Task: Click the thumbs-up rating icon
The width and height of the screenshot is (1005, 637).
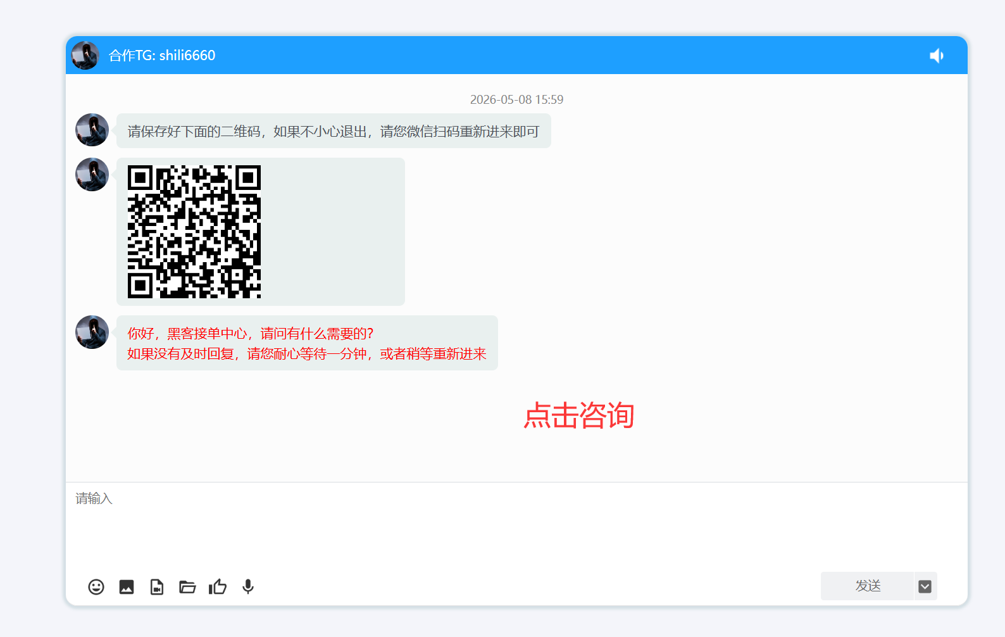Action: 218,587
